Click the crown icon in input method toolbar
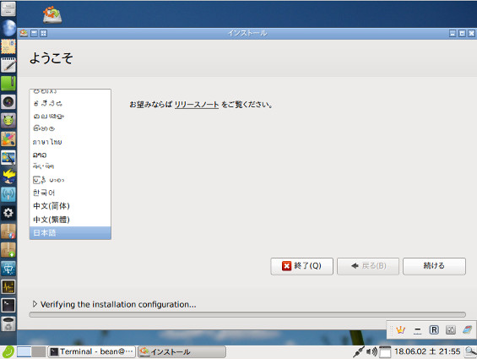The width and height of the screenshot is (477, 359). 401,329
